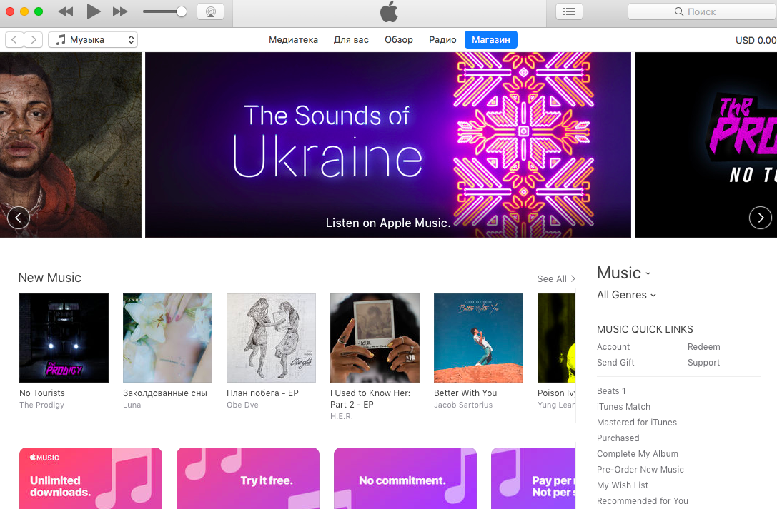Select the Магазин tab
The height and width of the screenshot is (509, 777).
490,39
